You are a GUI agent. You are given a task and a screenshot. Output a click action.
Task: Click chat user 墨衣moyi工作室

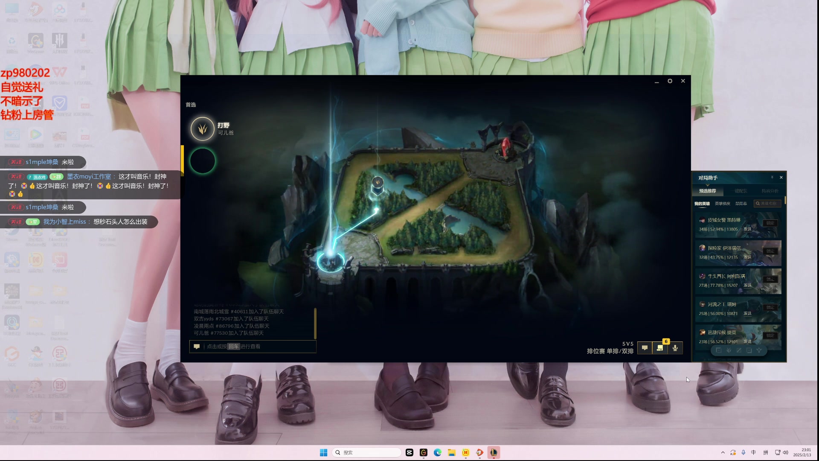[x=89, y=176]
